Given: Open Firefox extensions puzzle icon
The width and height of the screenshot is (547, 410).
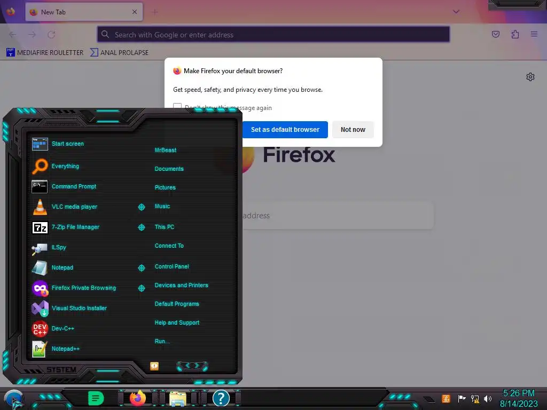Looking at the screenshot, I should (x=515, y=34).
